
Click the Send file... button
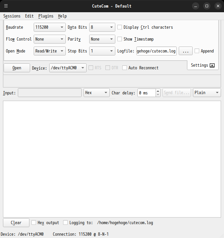176,92
